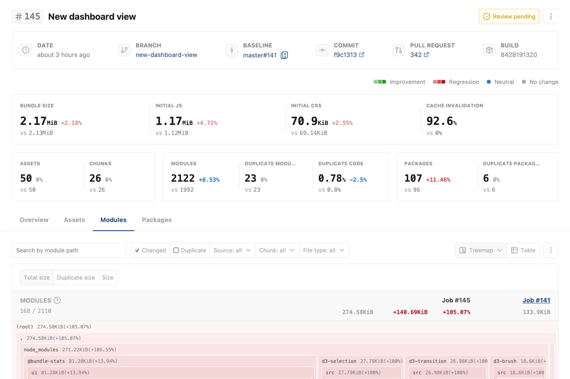The width and height of the screenshot is (570, 379).
Task: Click the Regression legend color swatch
Action: point(439,82)
